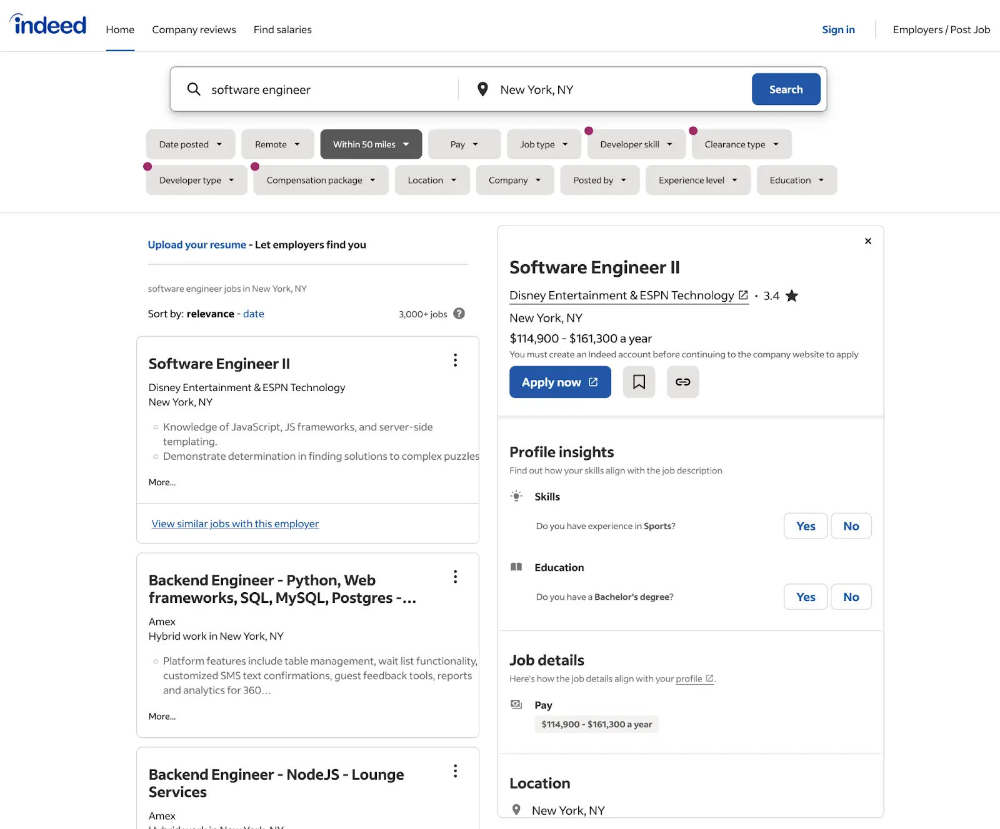Answer No for Sports experience
Viewport: 1000px width, 829px height.
click(x=851, y=526)
